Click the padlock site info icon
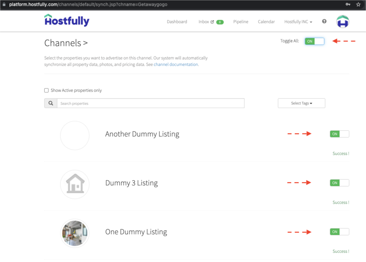 4,5
